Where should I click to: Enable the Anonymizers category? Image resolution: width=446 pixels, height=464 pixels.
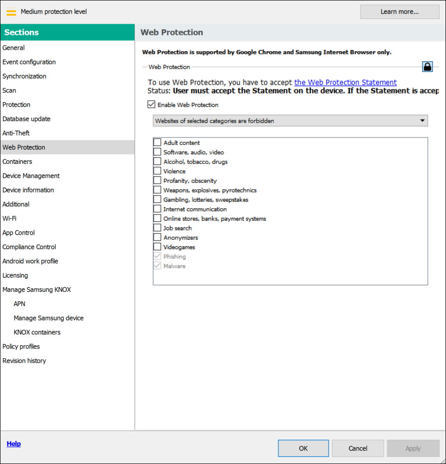pos(157,237)
